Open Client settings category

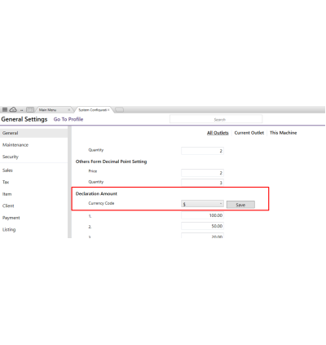(x=8, y=206)
